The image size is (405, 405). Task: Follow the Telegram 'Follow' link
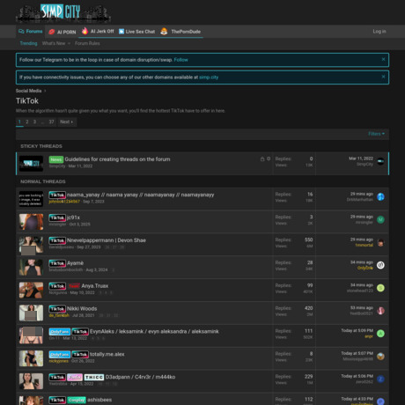click(x=180, y=60)
